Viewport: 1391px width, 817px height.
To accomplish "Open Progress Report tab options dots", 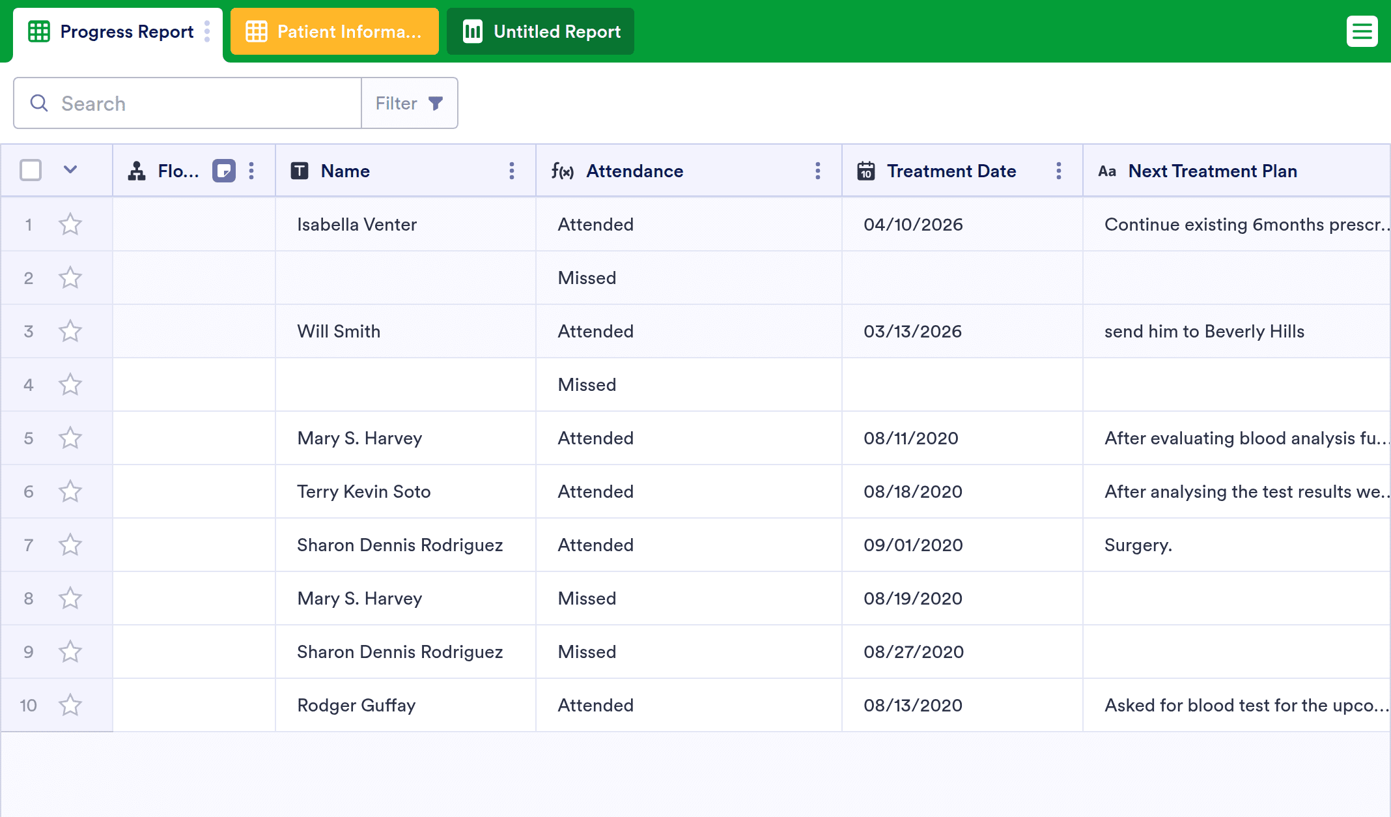I will 207,31.
